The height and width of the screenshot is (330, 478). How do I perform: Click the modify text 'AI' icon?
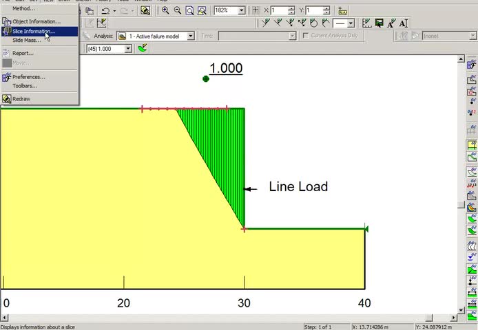click(x=404, y=23)
